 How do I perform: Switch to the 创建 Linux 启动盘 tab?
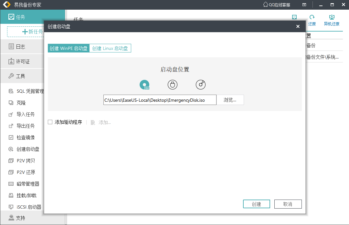(110, 48)
